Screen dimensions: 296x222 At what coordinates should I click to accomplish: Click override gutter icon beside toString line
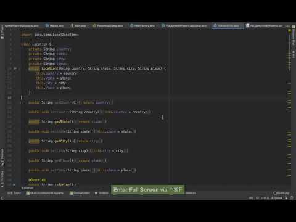click(14, 184)
